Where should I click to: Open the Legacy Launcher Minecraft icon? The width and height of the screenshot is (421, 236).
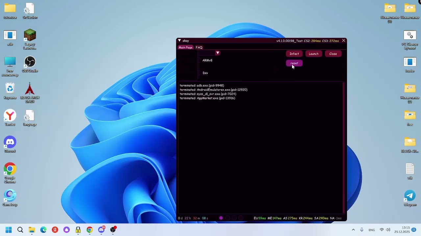tap(30, 39)
